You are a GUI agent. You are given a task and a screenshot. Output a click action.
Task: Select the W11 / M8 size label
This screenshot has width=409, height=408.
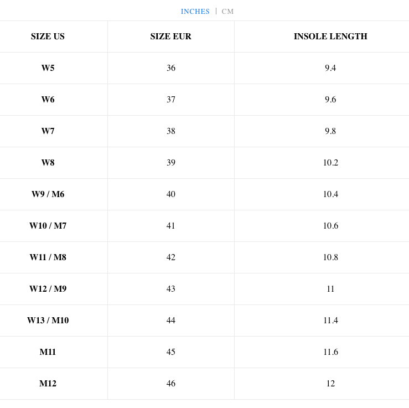click(x=48, y=257)
